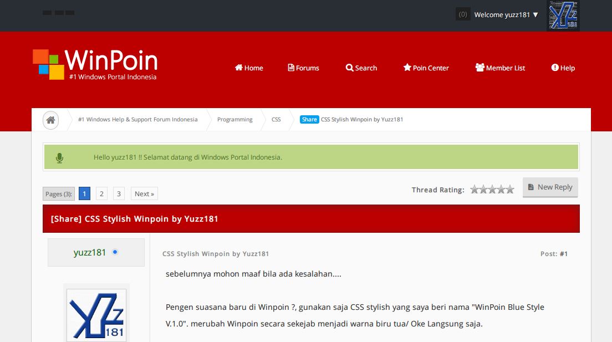Click the thread title [Share] CSS Stylish Winpoin

134,219
